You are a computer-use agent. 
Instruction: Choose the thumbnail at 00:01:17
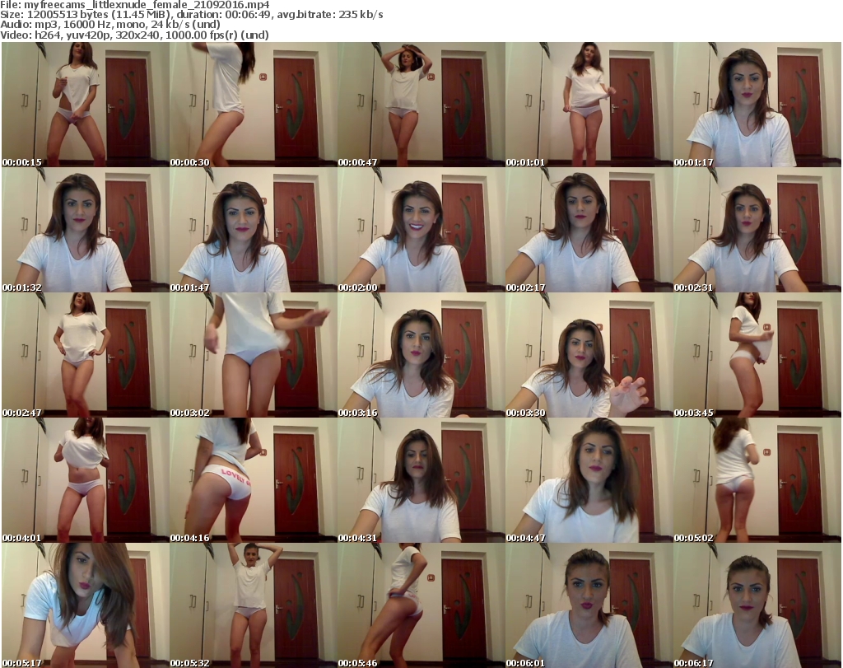pos(757,105)
